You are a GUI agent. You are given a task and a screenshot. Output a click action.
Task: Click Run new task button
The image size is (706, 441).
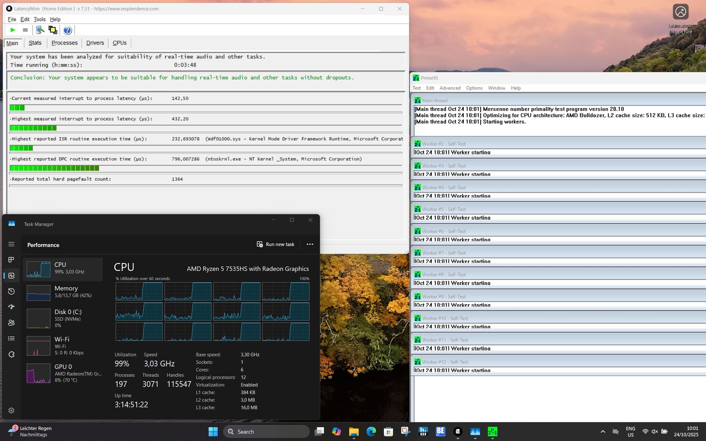click(x=275, y=244)
